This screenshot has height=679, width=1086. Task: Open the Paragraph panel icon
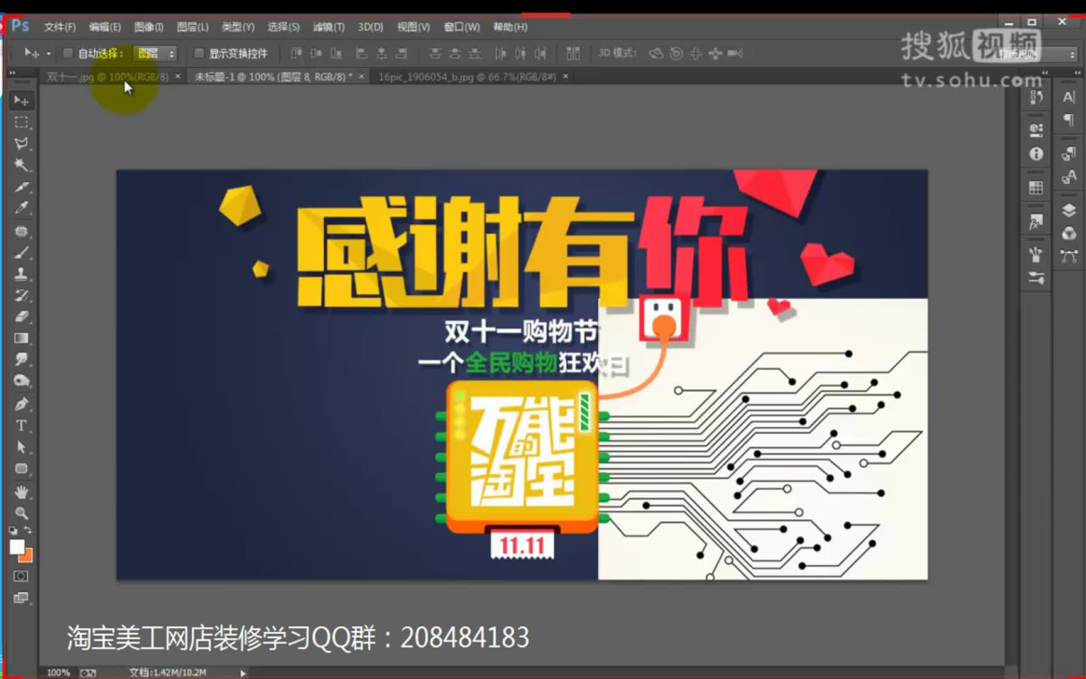1069,119
